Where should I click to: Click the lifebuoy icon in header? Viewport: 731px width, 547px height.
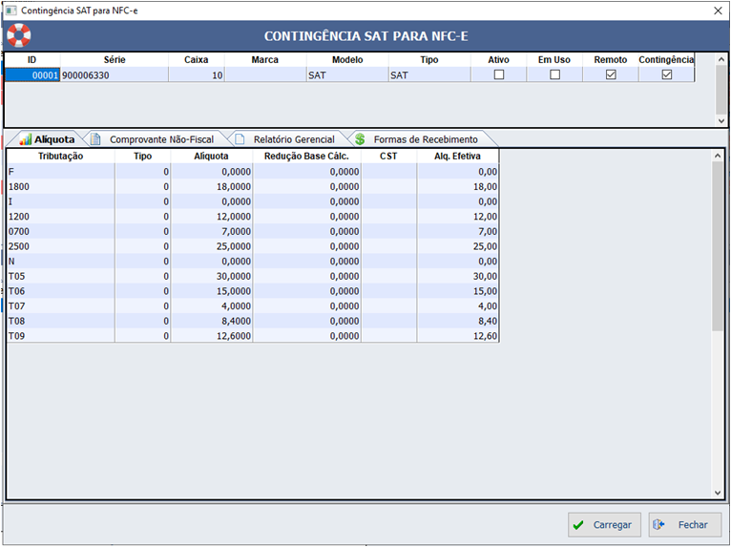click(18, 35)
